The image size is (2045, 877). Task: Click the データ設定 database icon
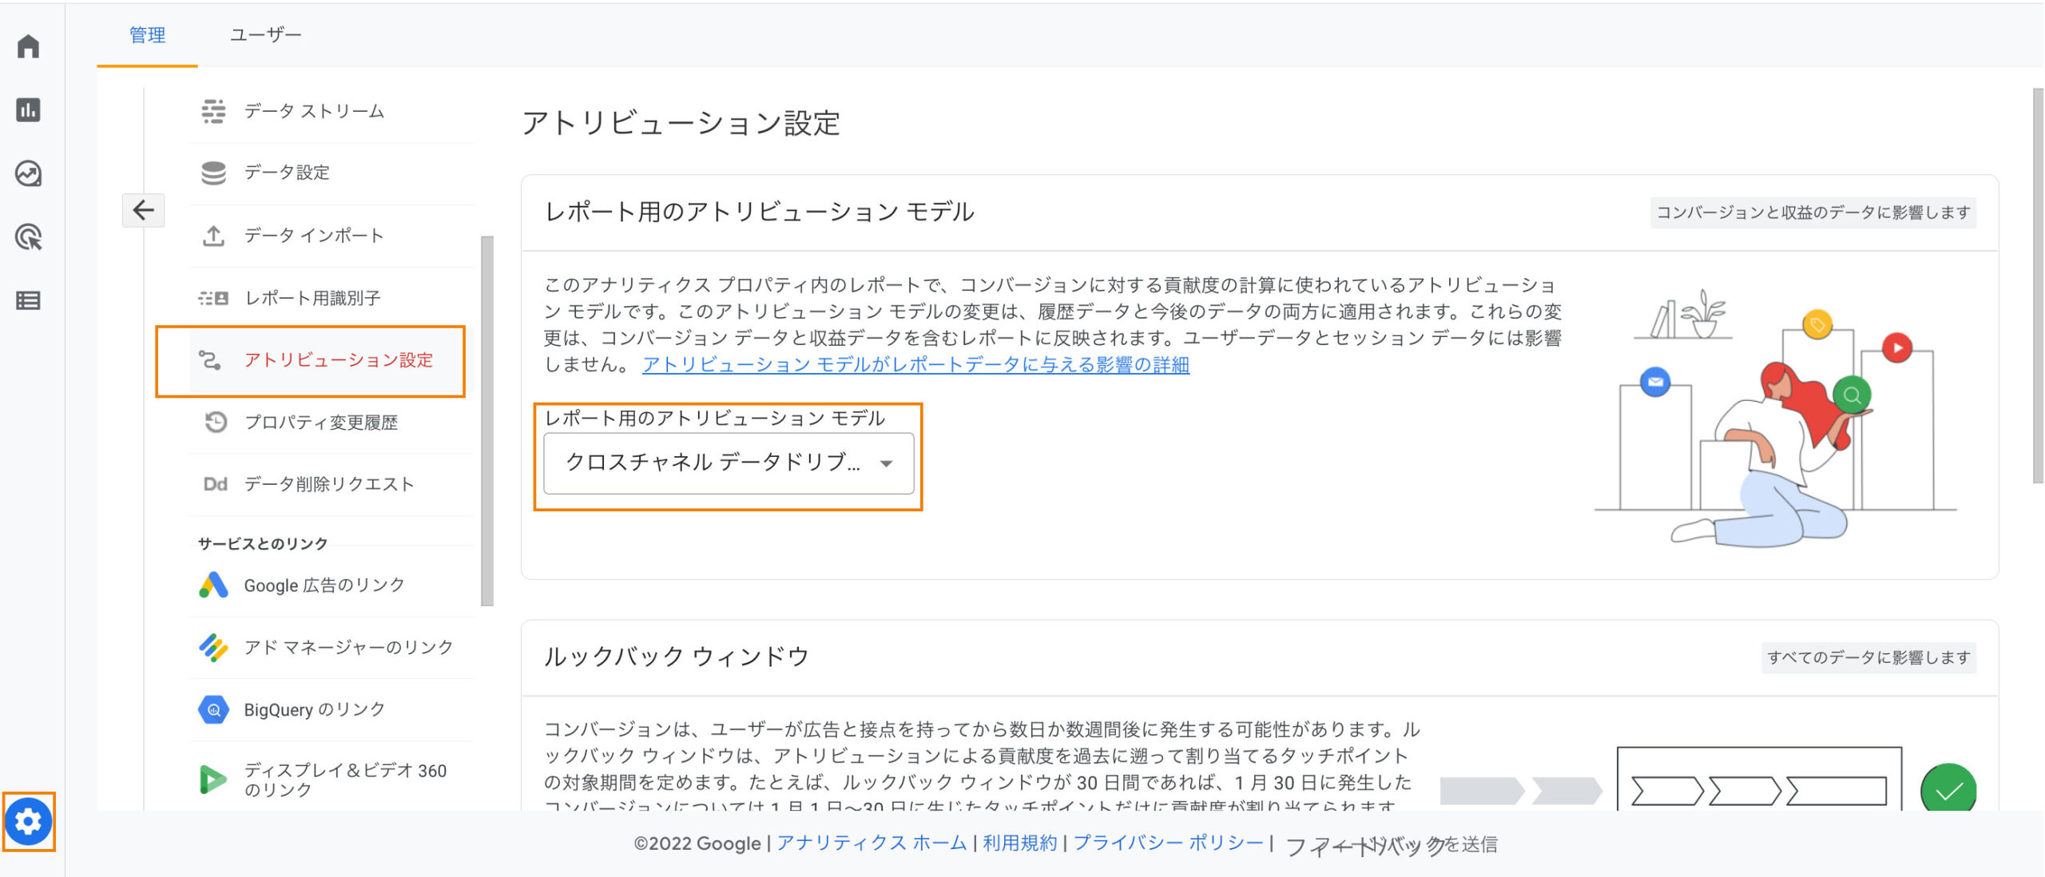[x=213, y=173]
